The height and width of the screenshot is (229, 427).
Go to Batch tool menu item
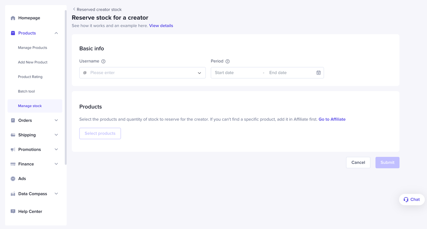click(x=26, y=91)
